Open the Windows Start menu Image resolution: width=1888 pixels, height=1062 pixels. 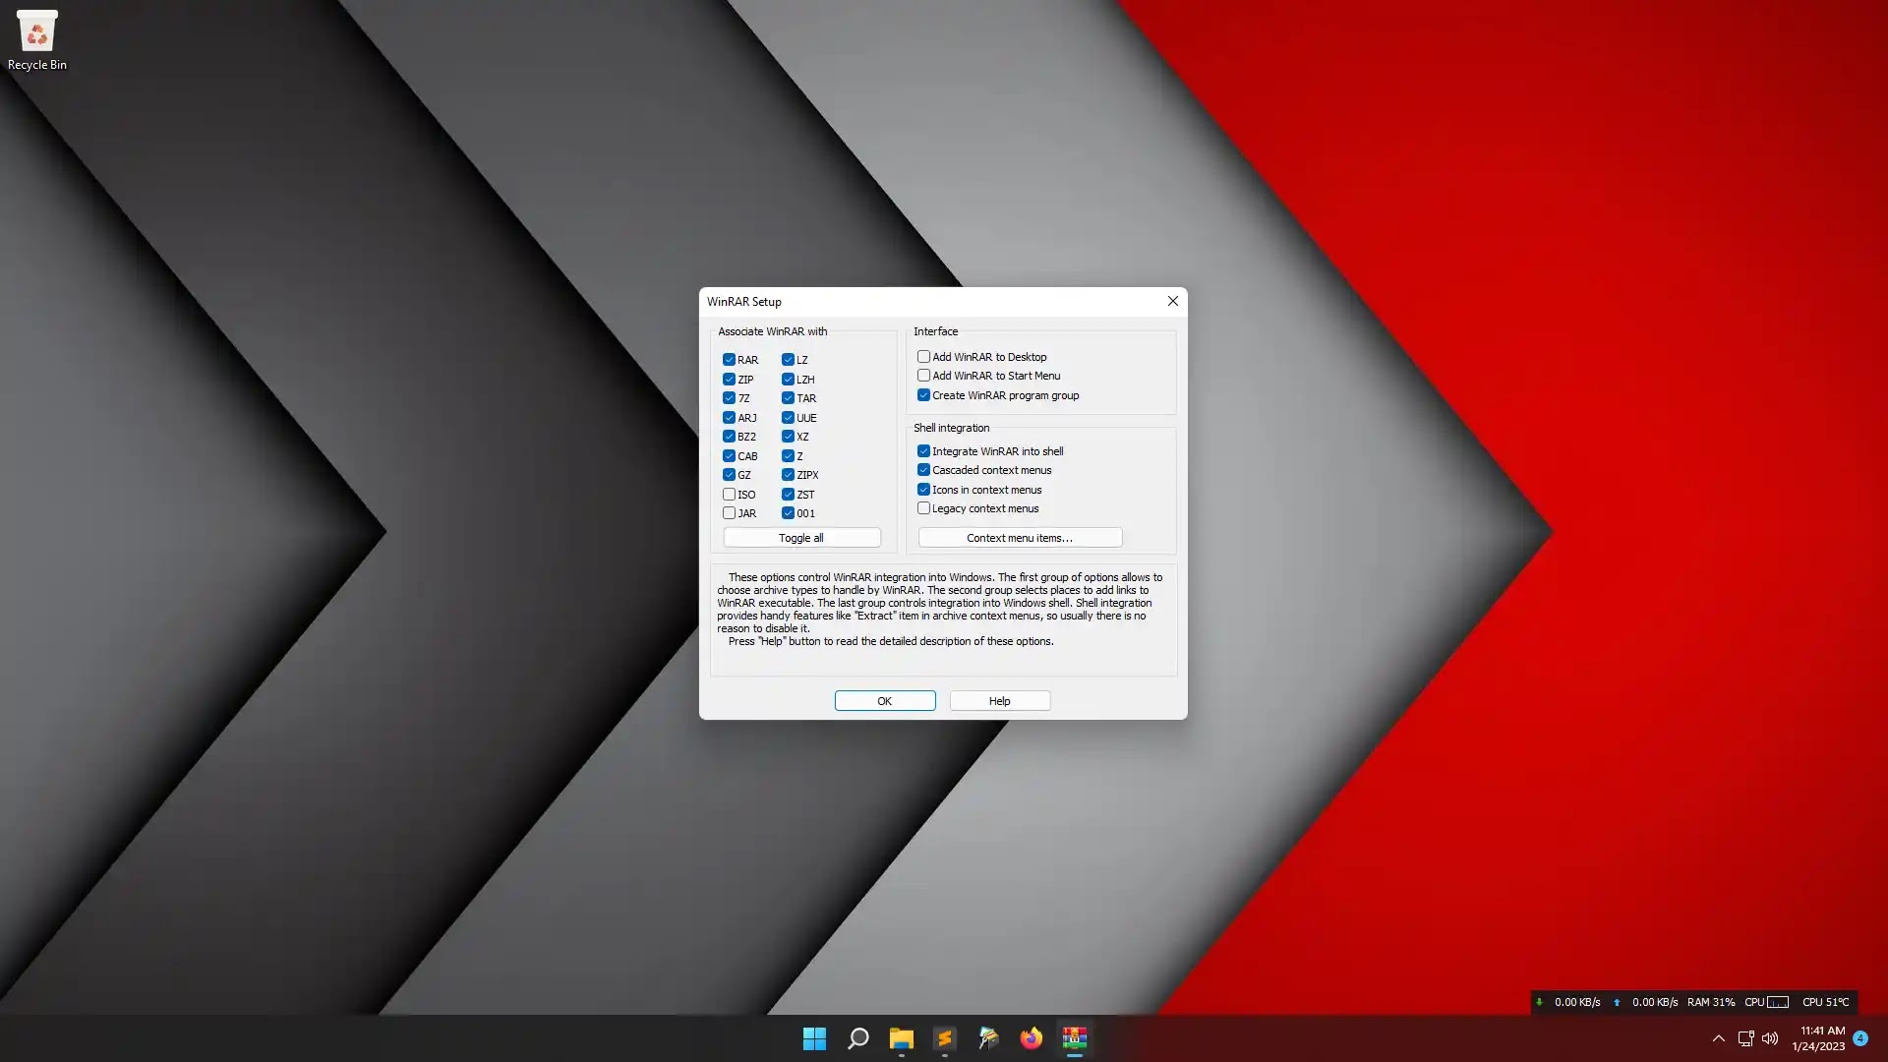coord(814,1038)
